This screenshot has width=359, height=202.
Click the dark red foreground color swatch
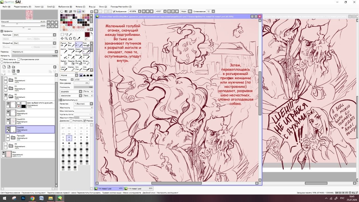[x=87, y=35]
